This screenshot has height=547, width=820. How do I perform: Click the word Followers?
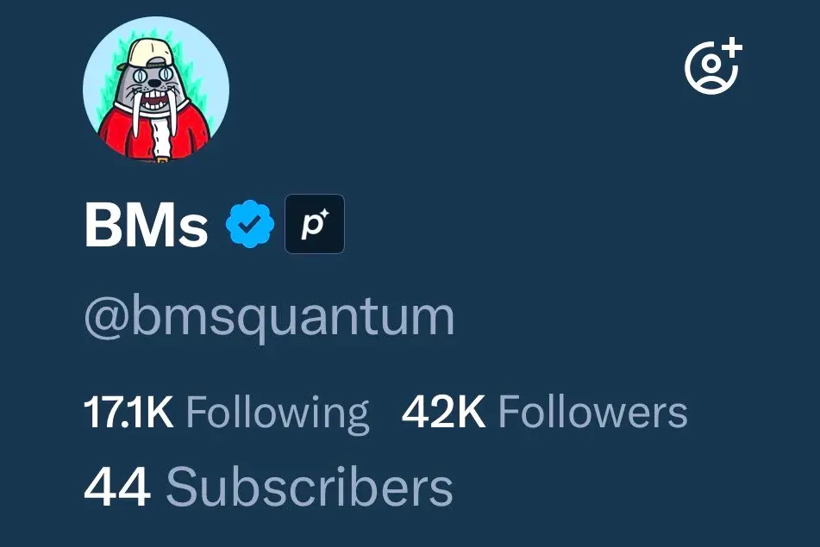coord(593,412)
